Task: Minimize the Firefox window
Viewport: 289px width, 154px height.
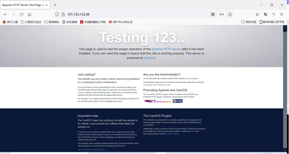Action: [x=261, y=5]
